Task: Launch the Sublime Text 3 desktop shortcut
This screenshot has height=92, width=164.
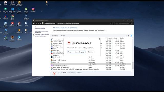Action: coord(19,32)
